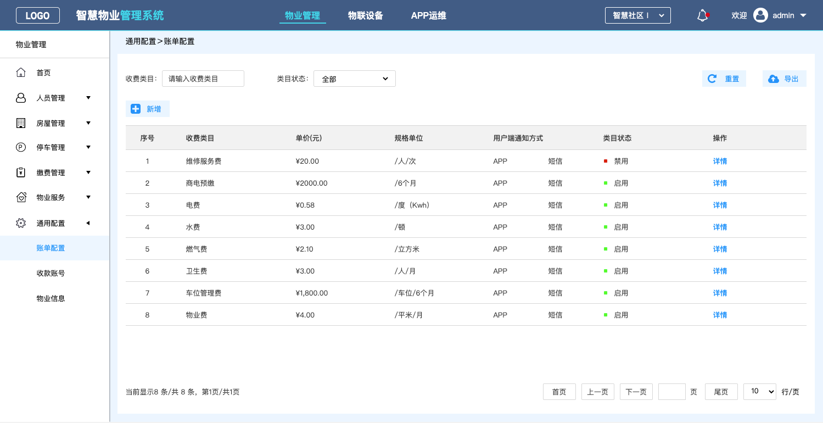Focus the page number input box
Screen dimensions: 823x423
(x=672, y=392)
